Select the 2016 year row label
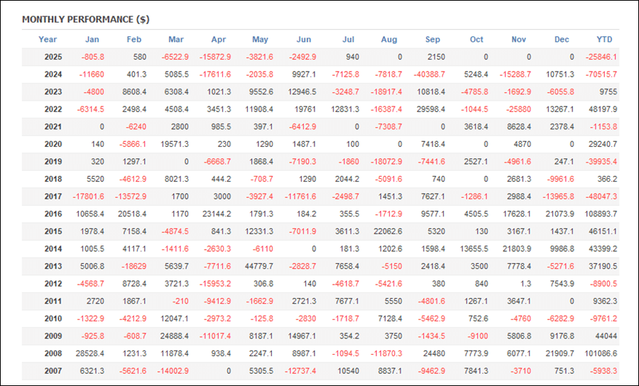 [x=53, y=214]
